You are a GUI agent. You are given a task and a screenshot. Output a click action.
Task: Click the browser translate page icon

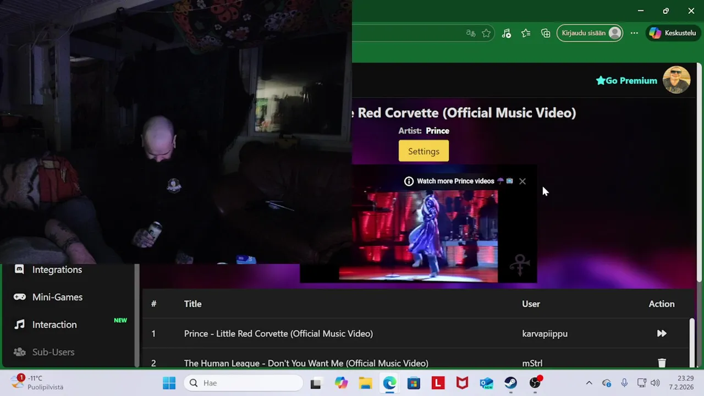(x=471, y=33)
